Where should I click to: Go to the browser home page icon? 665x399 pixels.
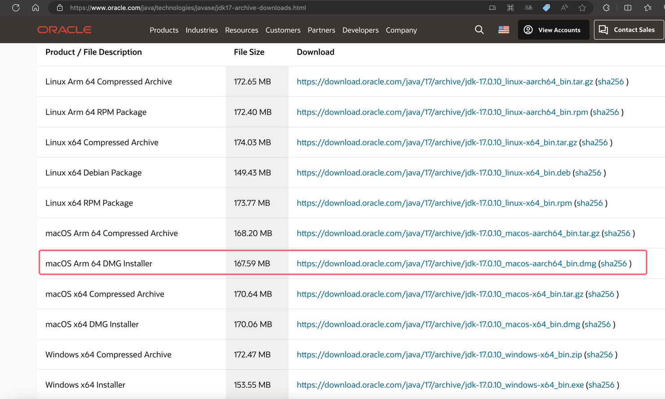tap(35, 8)
